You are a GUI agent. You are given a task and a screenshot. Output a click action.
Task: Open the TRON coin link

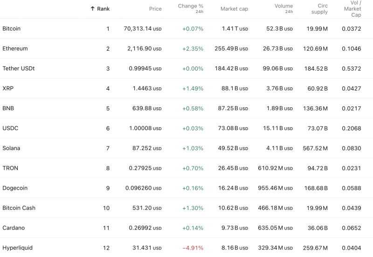click(x=10, y=168)
